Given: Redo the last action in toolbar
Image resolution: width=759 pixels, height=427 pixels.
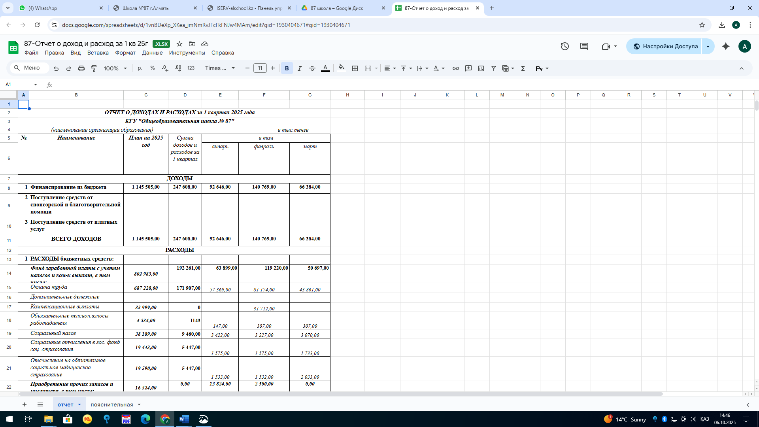Looking at the screenshot, I should [69, 68].
